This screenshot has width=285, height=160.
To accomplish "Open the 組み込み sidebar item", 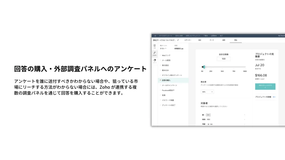I will (x=165, y=70).
